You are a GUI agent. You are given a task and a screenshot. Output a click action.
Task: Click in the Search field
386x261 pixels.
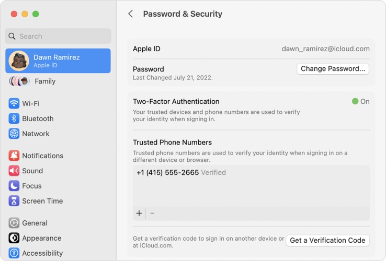coord(58,37)
